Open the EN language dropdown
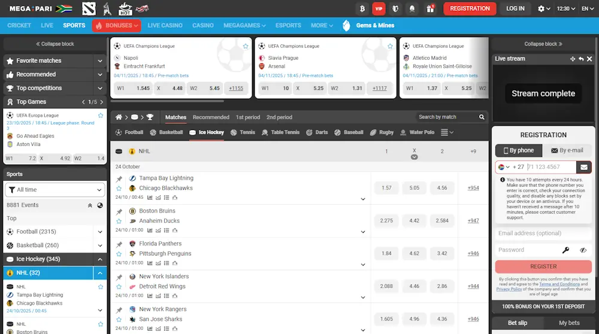Viewport: 599px width, 334px height. pyautogui.click(x=588, y=8)
